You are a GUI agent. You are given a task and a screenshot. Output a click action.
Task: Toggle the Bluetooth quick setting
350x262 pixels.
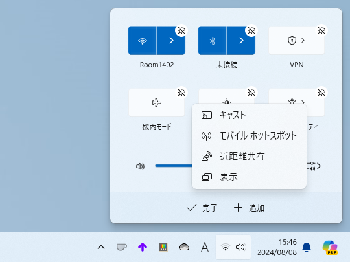pos(213,41)
